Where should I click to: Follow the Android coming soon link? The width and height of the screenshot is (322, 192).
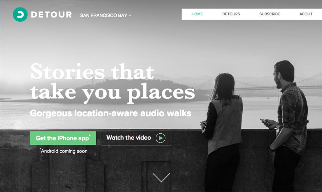[x=64, y=151]
